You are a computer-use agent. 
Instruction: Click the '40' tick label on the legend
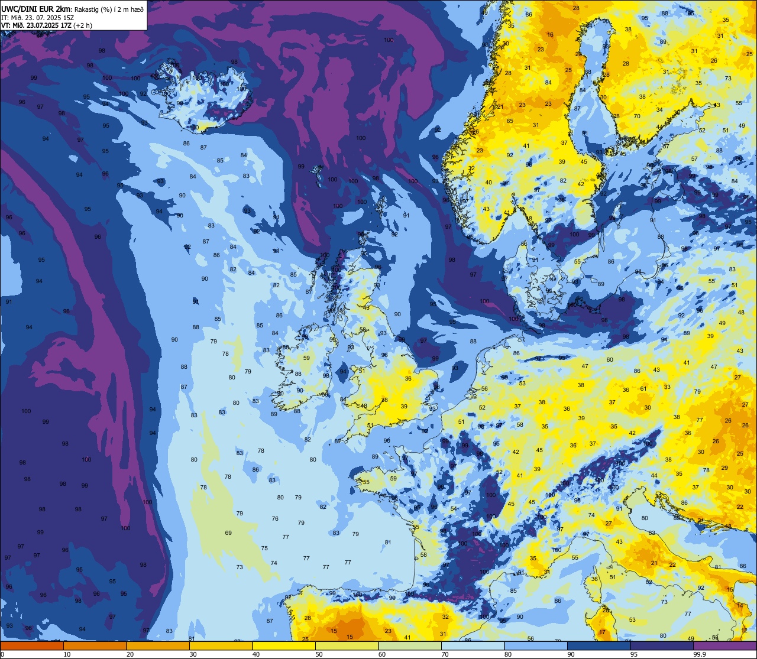click(x=256, y=654)
